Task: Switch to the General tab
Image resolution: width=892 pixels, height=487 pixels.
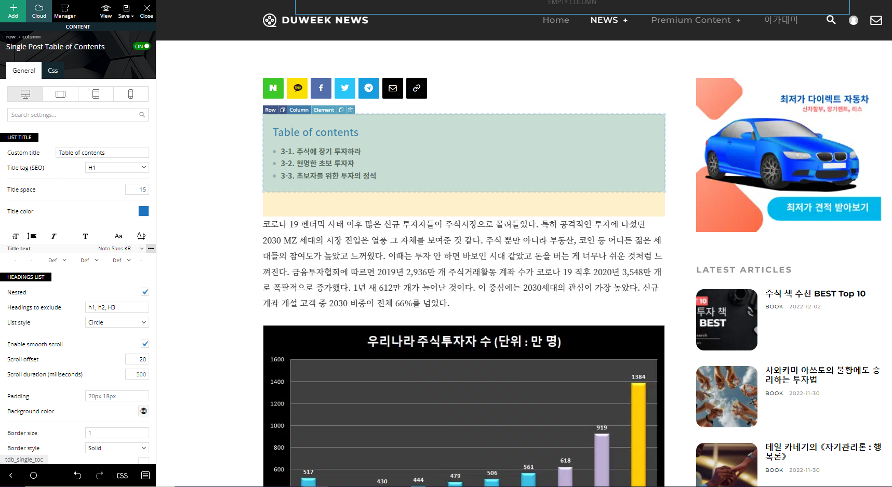Action: 24,71
